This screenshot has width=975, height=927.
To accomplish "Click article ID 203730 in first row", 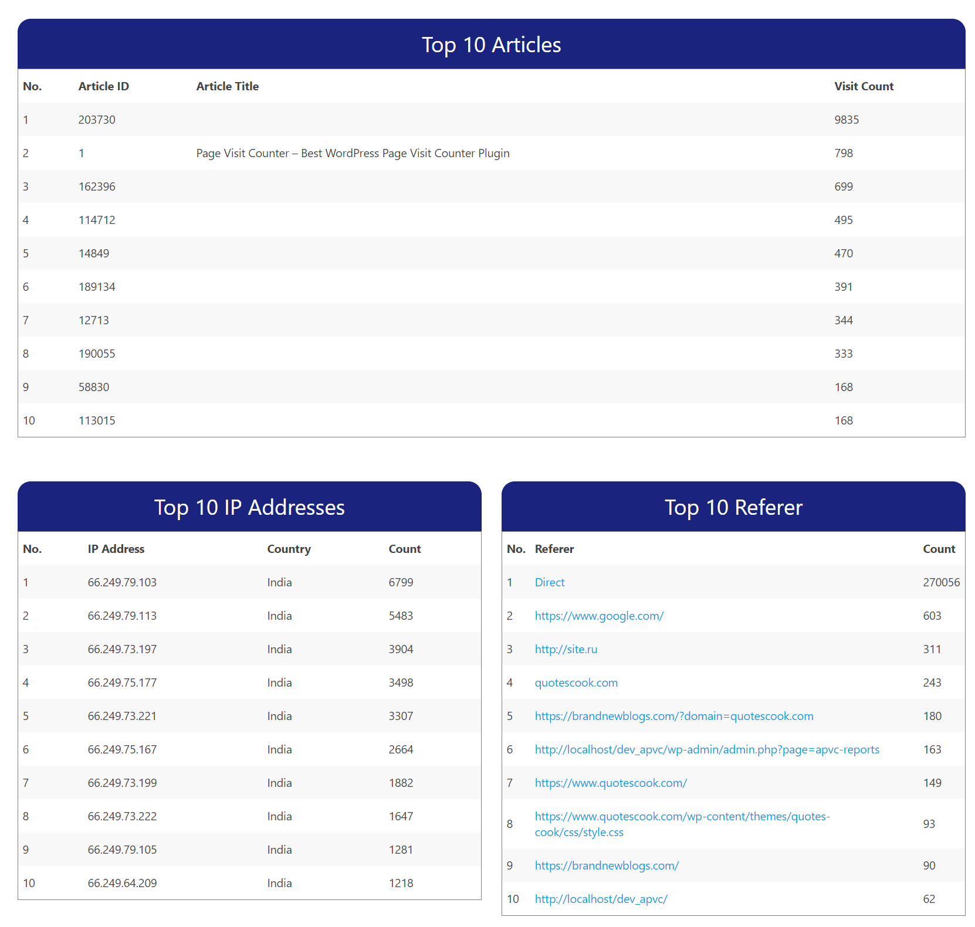I will 97,120.
